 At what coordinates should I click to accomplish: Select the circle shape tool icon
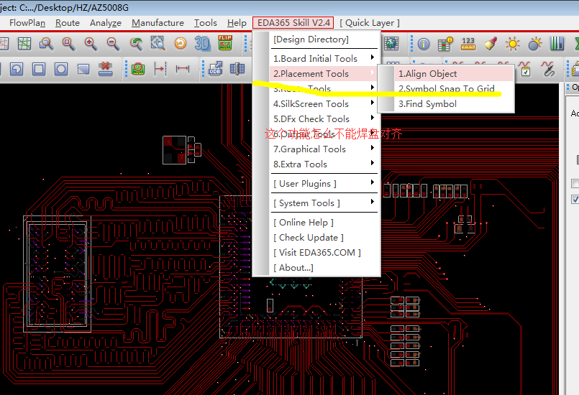click(x=61, y=69)
